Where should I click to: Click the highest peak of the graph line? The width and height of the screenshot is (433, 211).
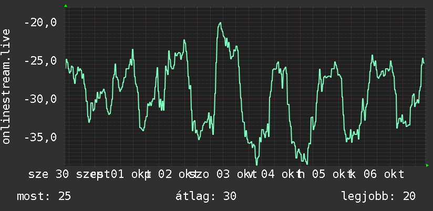click(x=220, y=24)
